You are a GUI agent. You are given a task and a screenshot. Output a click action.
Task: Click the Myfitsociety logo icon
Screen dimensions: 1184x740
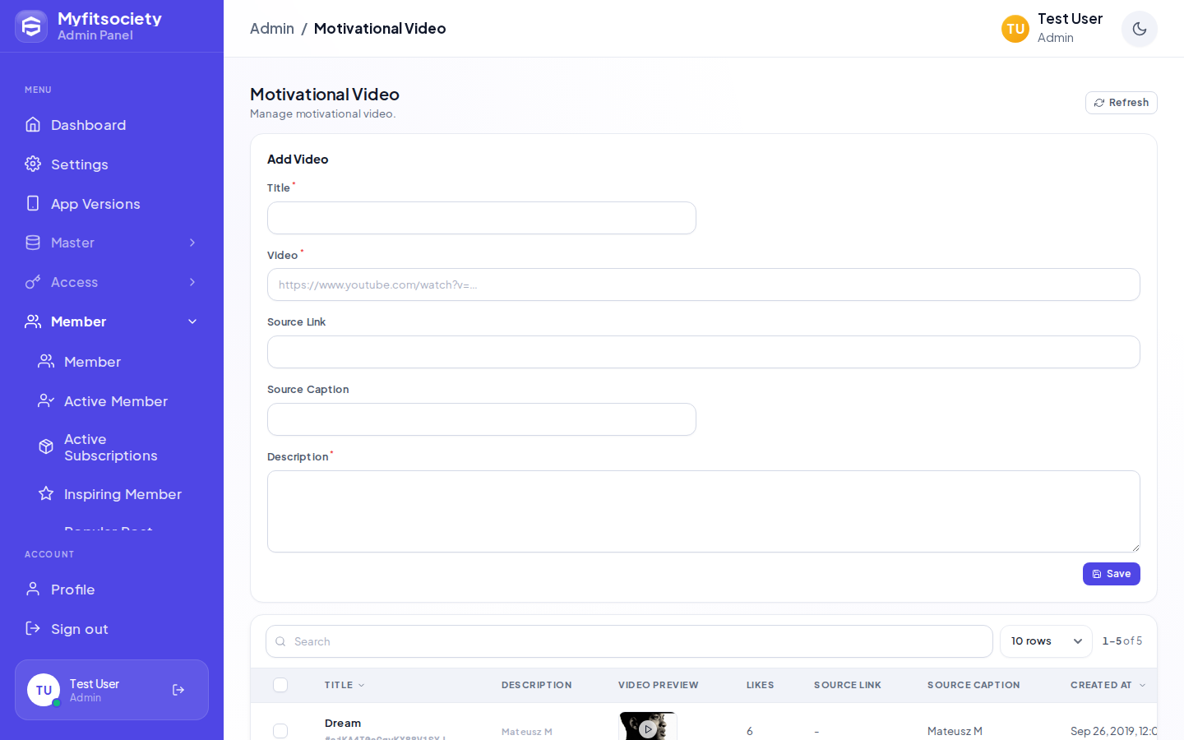tap(31, 26)
